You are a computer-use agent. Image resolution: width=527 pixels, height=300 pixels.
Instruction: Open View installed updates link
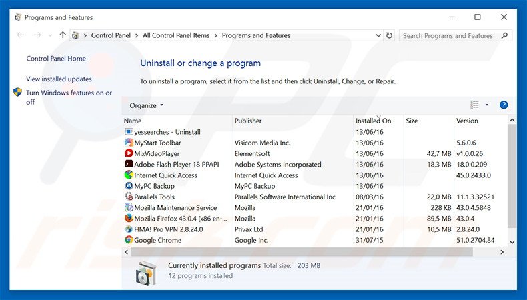click(59, 79)
